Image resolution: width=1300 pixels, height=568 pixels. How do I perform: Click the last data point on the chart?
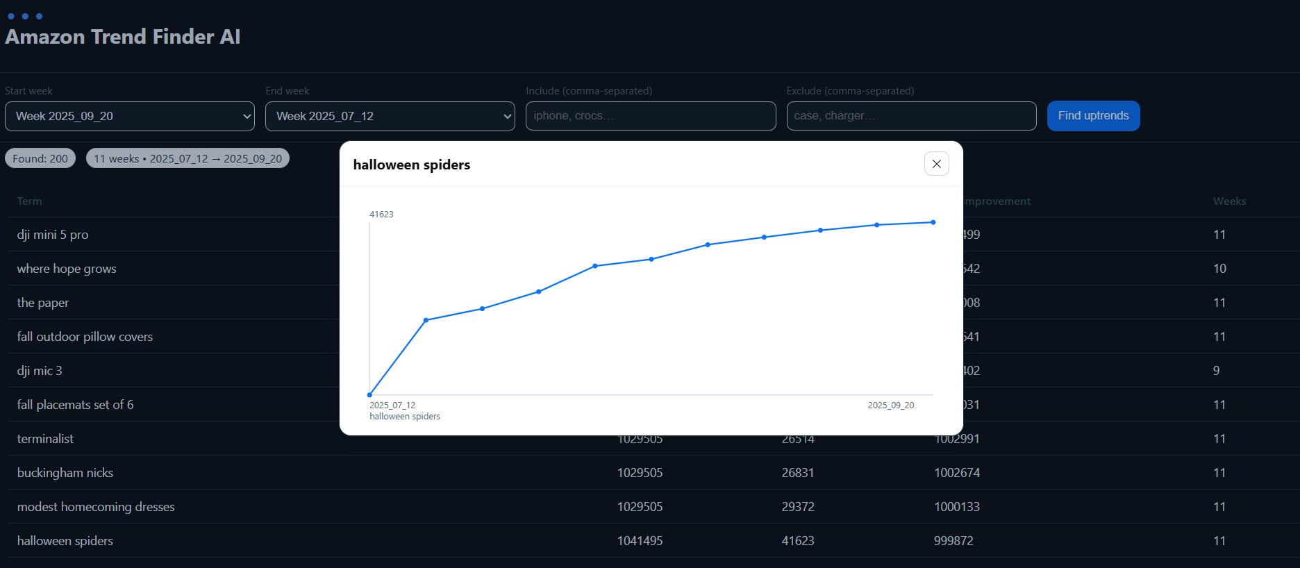pyautogui.click(x=933, y=222)
